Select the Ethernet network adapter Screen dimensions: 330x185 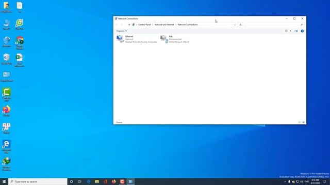coord(137,39)
